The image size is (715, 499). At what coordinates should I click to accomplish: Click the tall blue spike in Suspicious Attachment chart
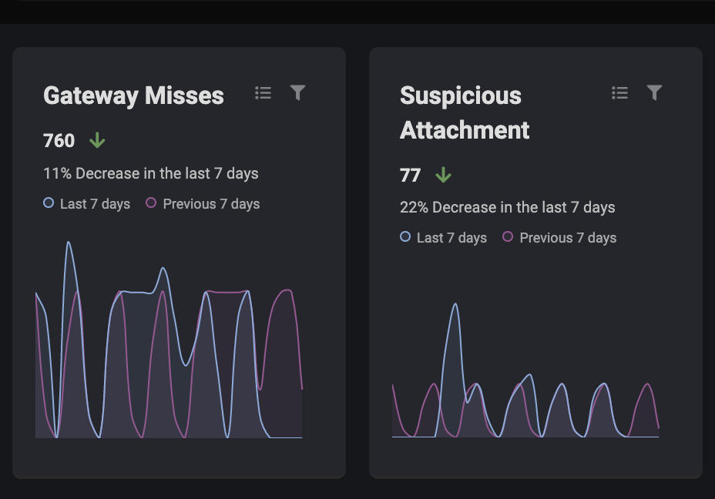[455, 305]
